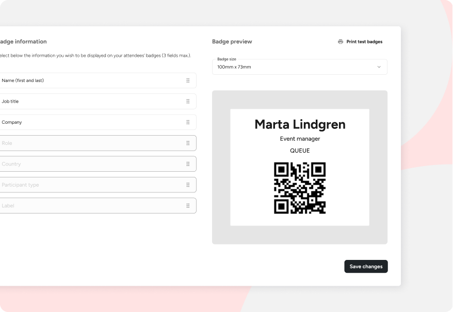Select the Label field
Screen dimensions: 453x312
[98, 206]
